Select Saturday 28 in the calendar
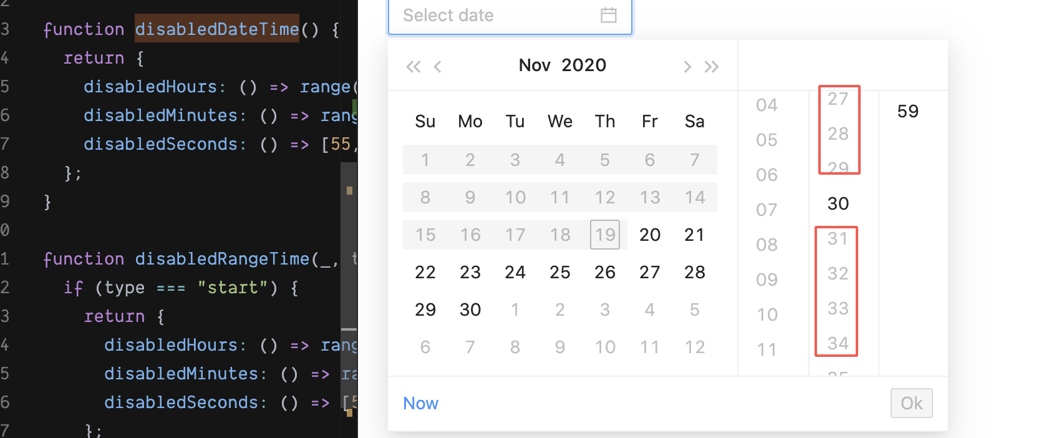Viewport: 1059px width, 438px height. point(695,272)
